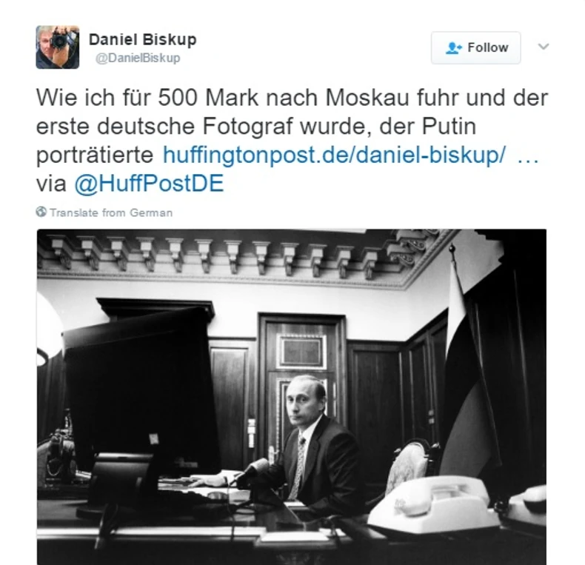Visit the @DanielBiskup handle
Screen dimensions: 585x565
(x=138, y=58)
